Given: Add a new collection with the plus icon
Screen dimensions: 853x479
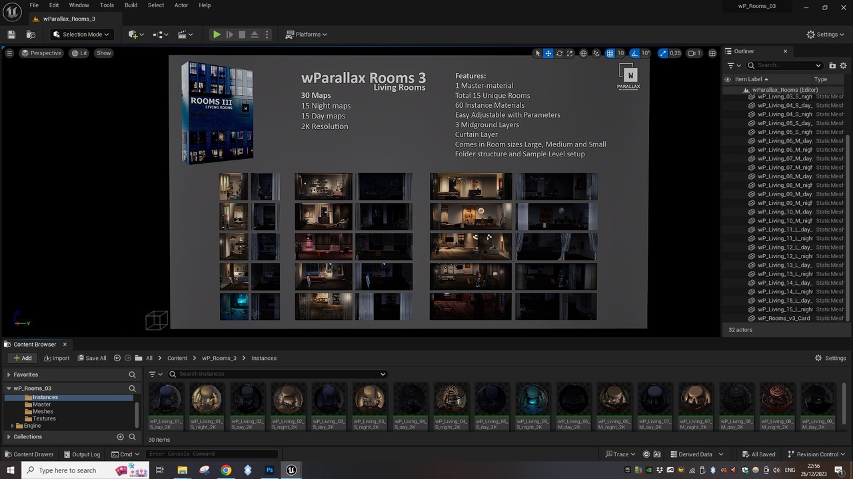Looking at the screenshot, I should pyautogui.click(x=121, y=437).
